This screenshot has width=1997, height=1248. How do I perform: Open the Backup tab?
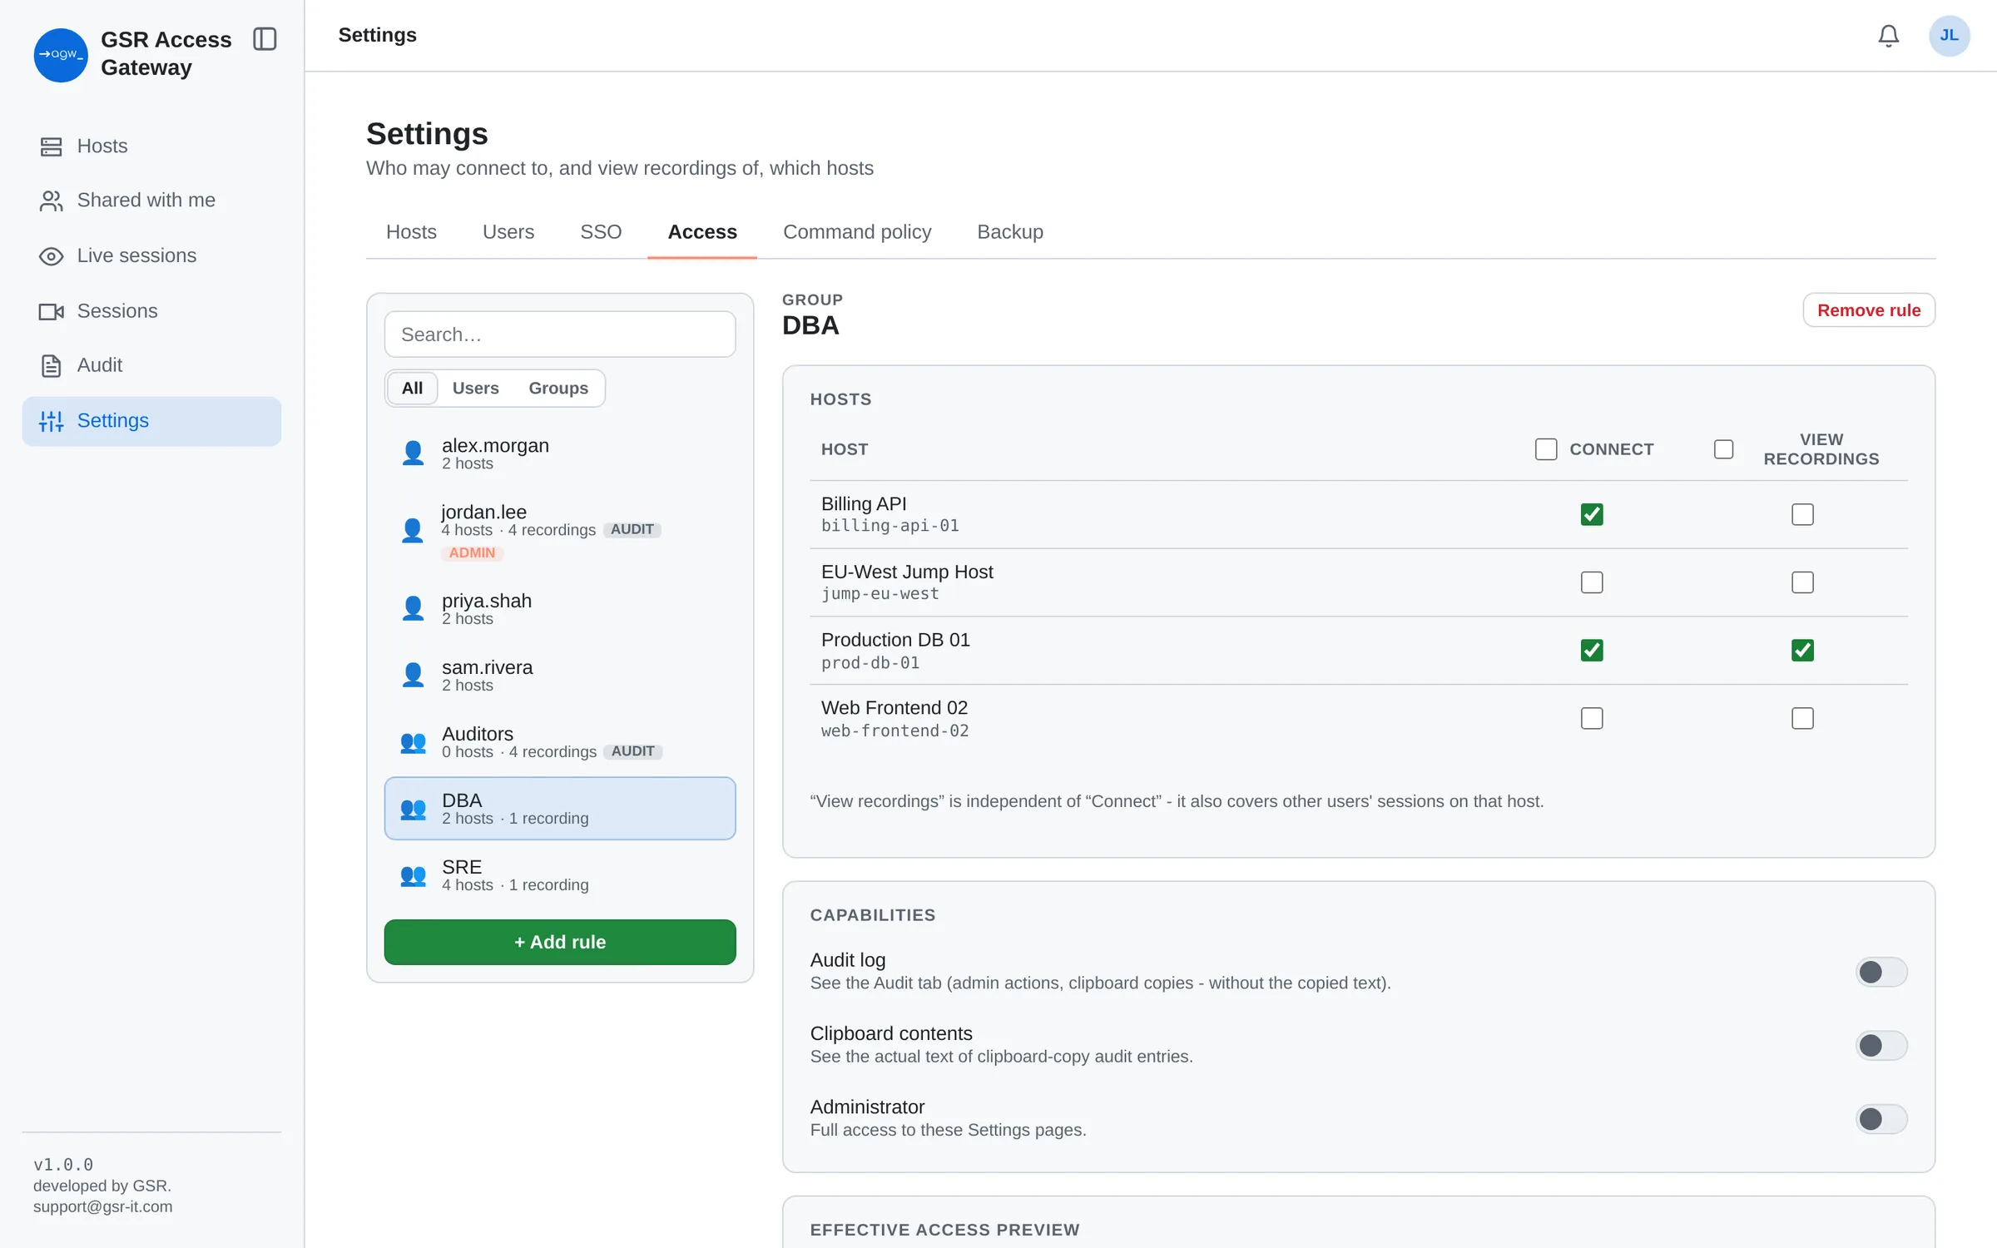(x=1010, y=232)
